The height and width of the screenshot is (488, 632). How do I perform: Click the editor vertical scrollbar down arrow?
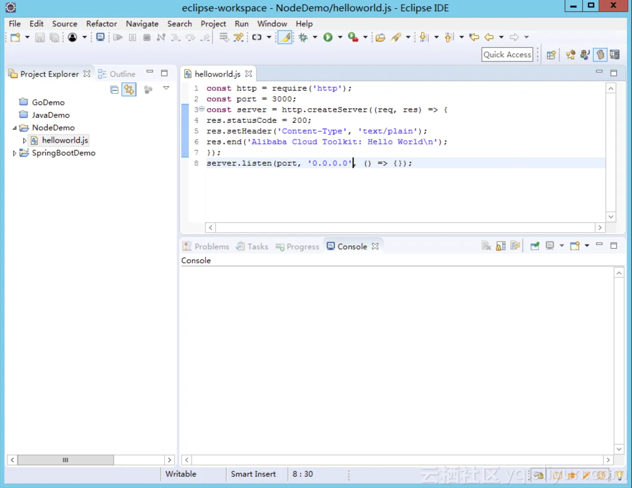[x=611, y=217]
